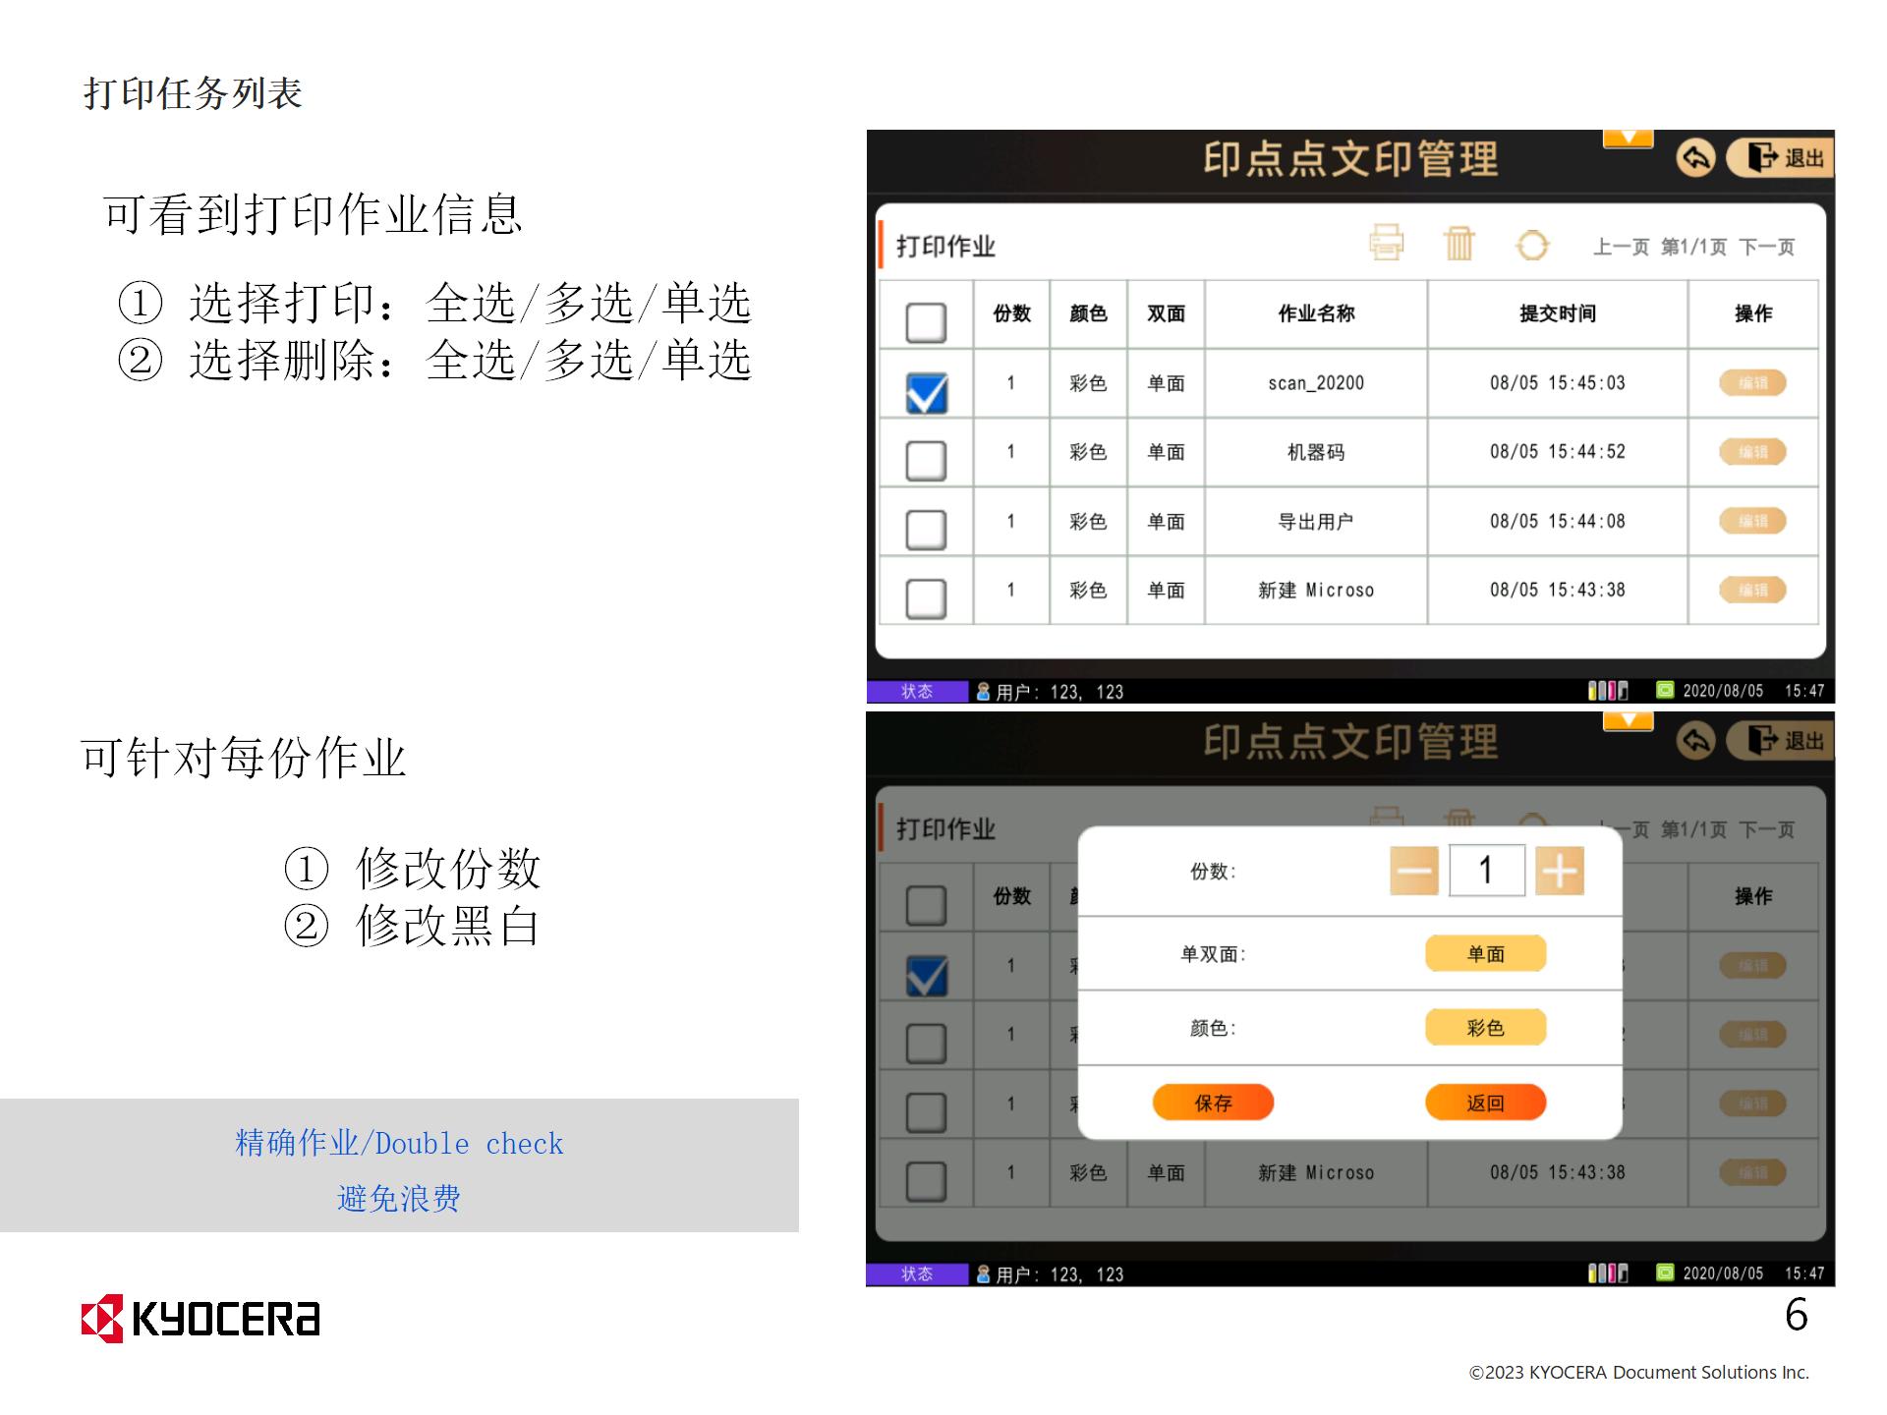1887x1415 pixels.
Task: Expand the orange dropdown arrow on the lower panel
Action: [x=1628, y=721]
